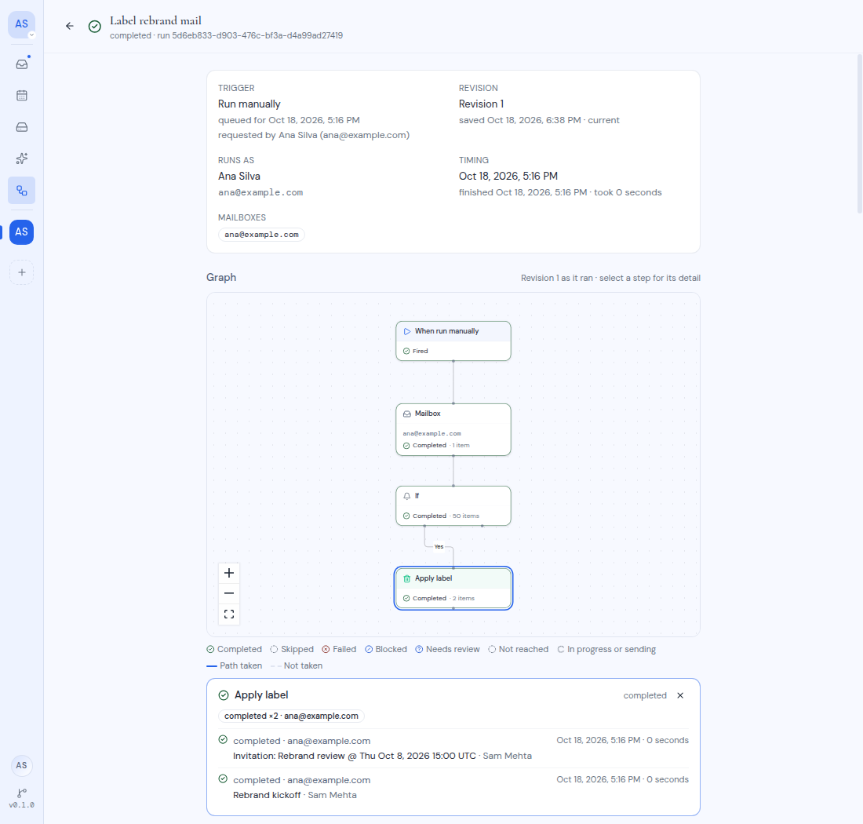Click the 'Path taken' legend entry

(235, 666)
